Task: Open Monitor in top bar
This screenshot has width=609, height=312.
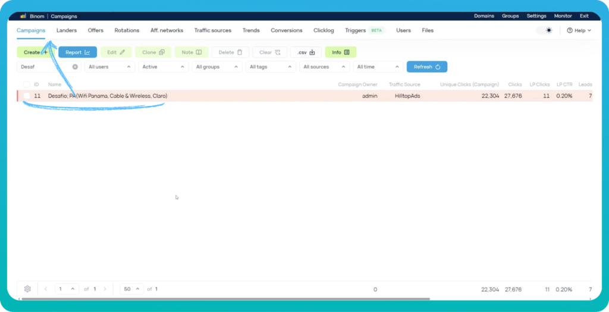Action: (x=563, y=16)
